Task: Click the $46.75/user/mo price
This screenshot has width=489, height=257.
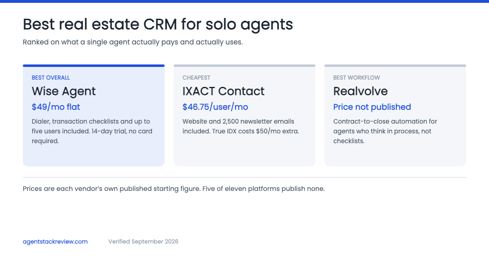Action: tap(215, 107)
